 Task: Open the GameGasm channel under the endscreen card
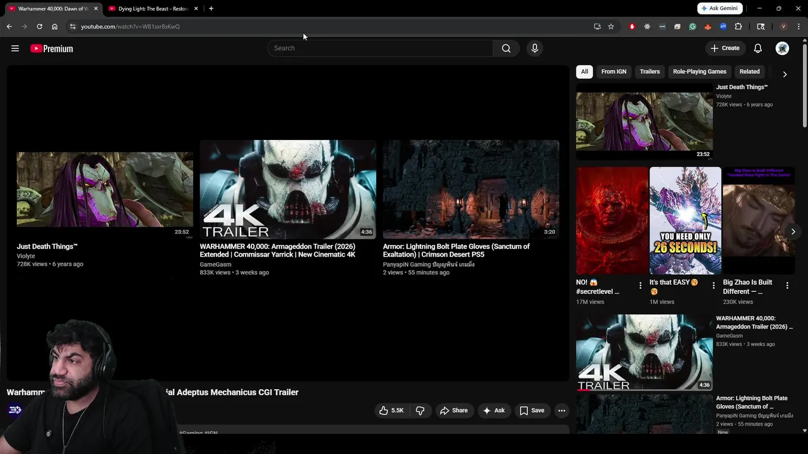tap(216, 264)
